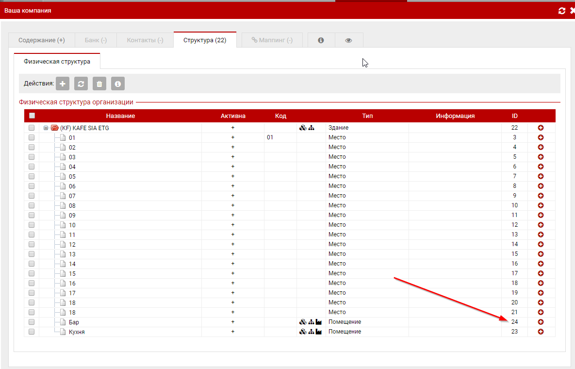Image resolution: width=575 pixels, height=369 pixels.
Task: Check the checkbox for row Бар
Action: pyautogui.click(x=32, y=322)
